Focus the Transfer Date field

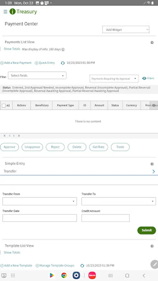(x=40, y=218)
